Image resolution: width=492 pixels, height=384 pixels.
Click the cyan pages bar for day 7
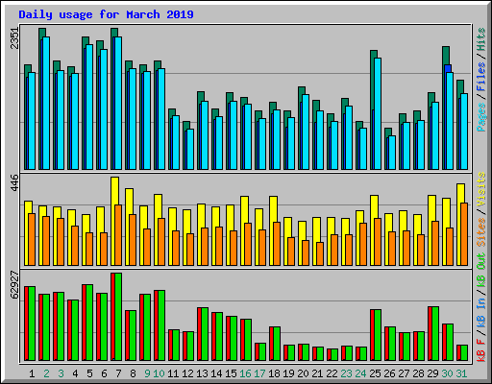[118, 103]
